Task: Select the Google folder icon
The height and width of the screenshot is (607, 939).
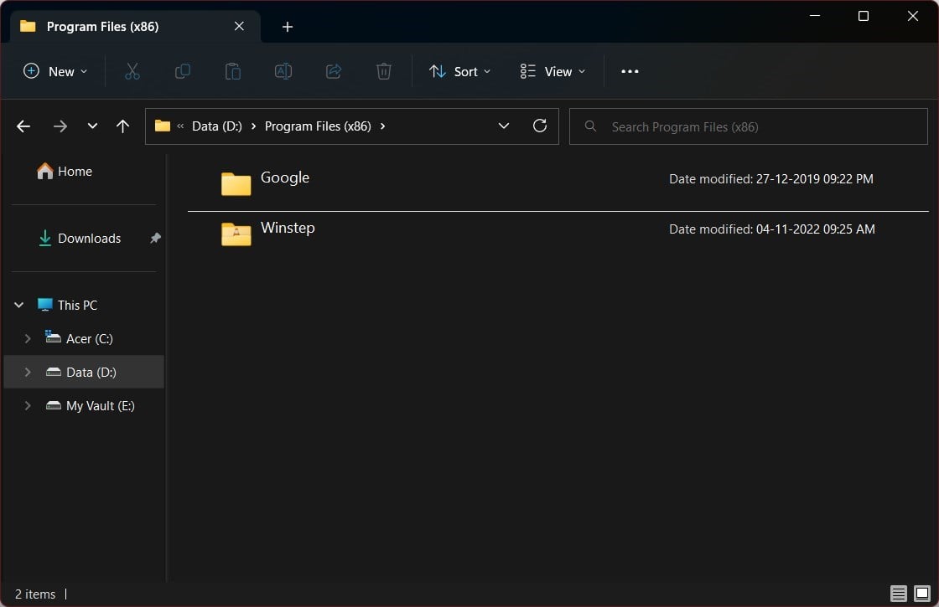Action: pyautogui.click(x=236, y=183)
